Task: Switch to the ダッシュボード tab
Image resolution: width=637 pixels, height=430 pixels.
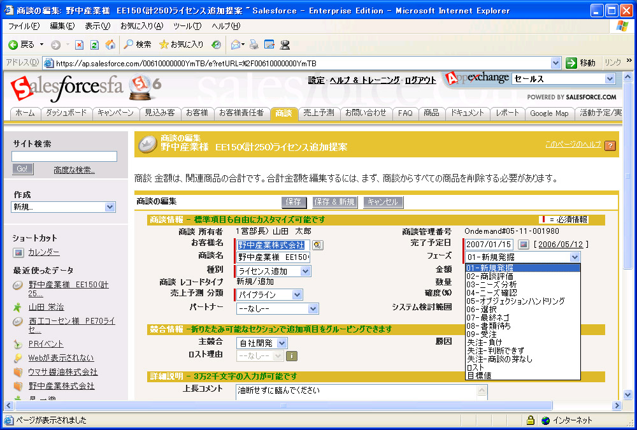Action: [66, 113]
